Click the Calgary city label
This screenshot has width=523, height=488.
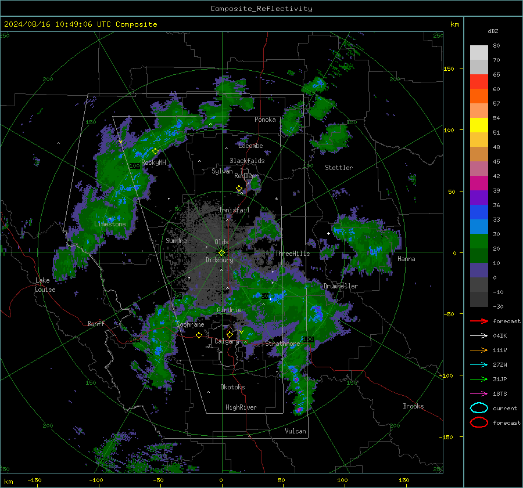point(227,341)
